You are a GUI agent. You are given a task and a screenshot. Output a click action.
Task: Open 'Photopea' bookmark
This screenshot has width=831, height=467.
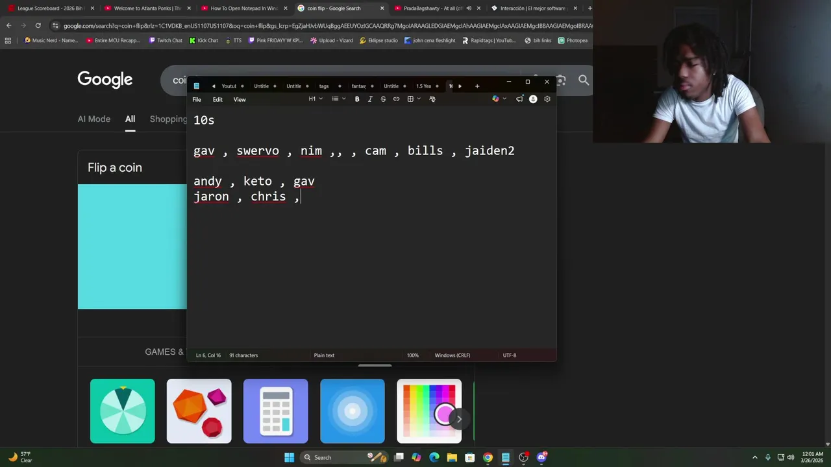573,40
